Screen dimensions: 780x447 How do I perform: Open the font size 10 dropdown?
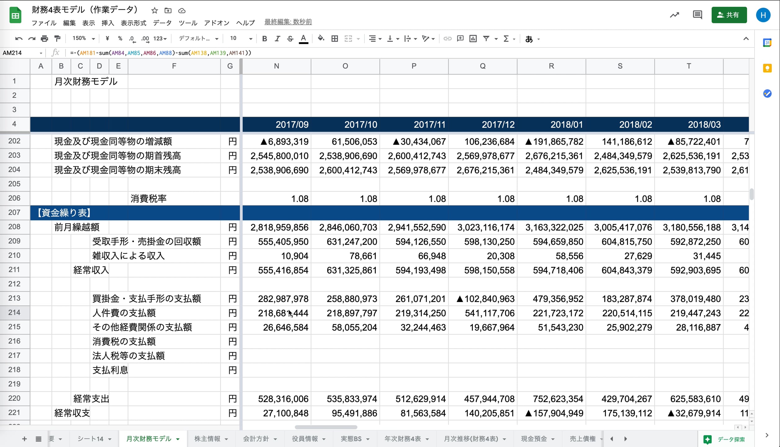click(x=241, y=39)
